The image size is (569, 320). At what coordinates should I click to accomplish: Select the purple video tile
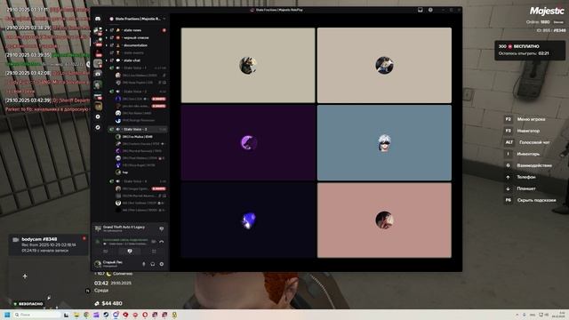click(248, 142)
